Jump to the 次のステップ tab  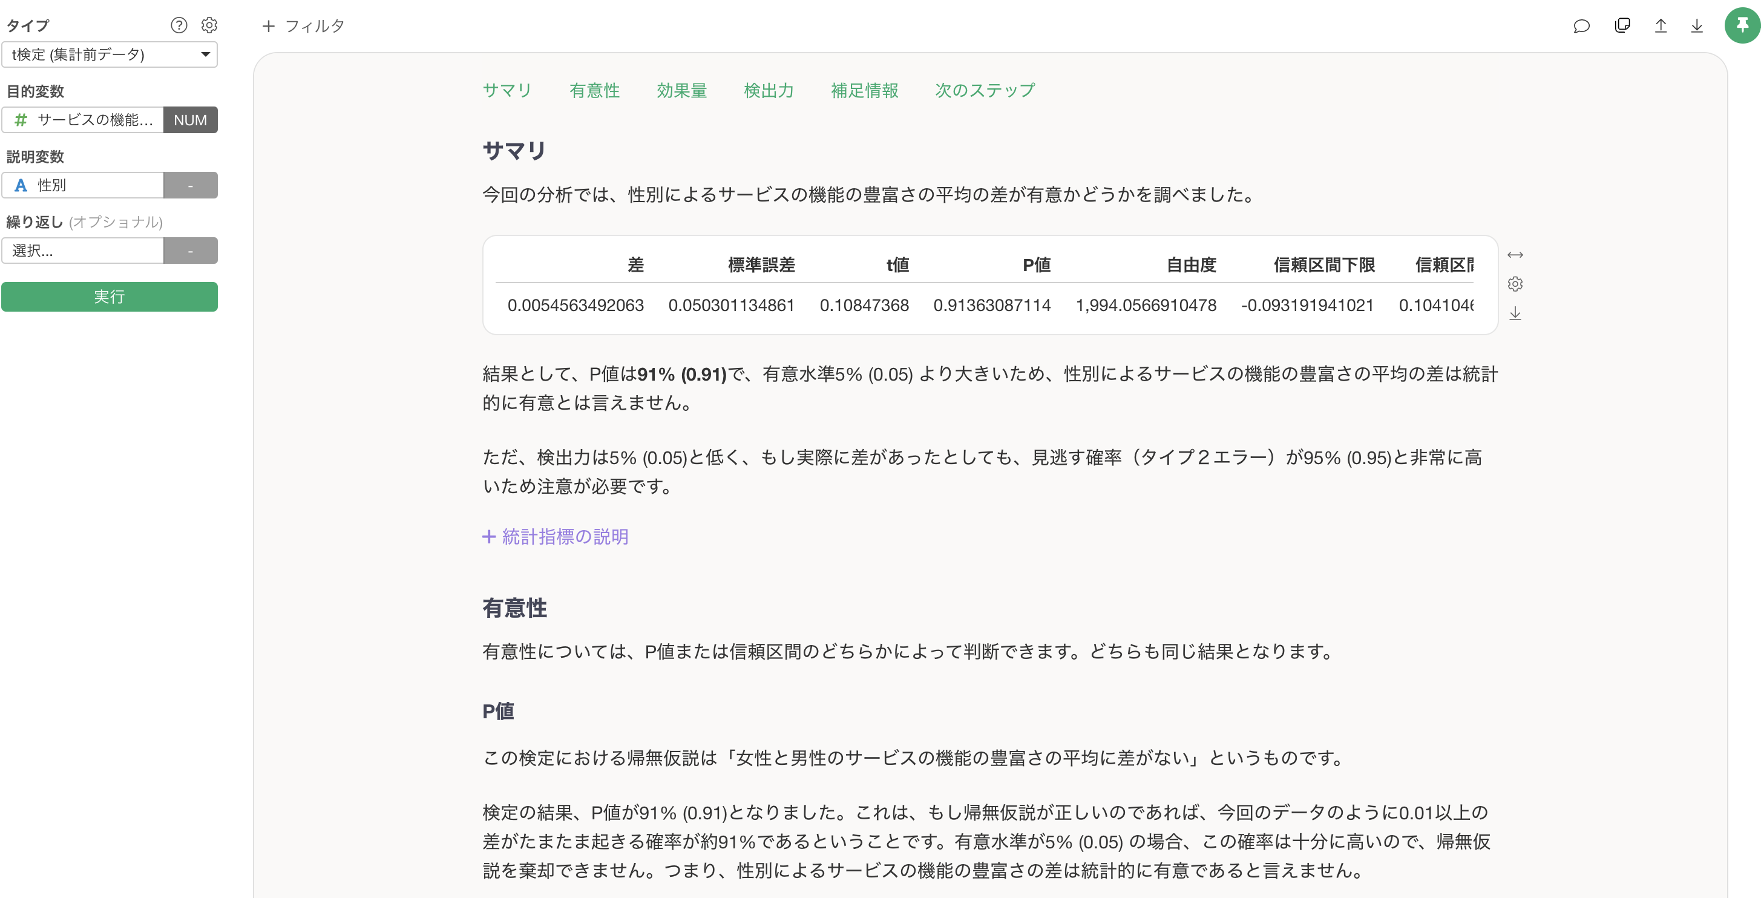tap(985, 90)
